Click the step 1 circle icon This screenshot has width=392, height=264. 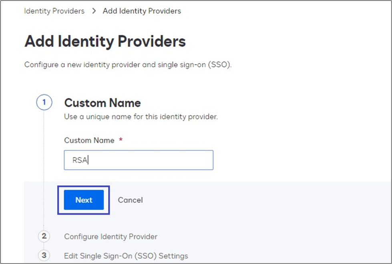(44, 103)
